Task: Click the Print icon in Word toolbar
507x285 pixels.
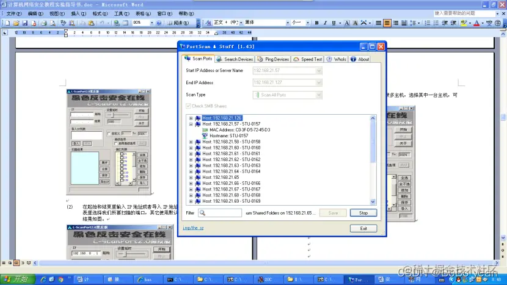Action: [x=43, y=23]
